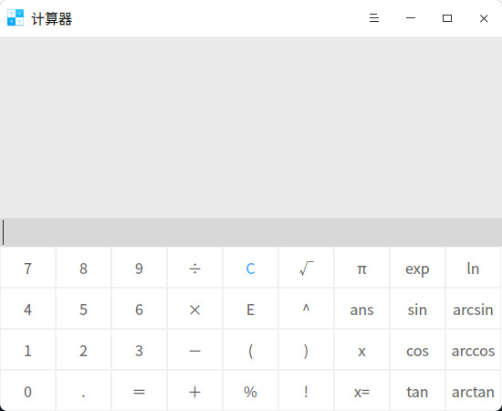Insert the exp function

[x=417, y=269]
